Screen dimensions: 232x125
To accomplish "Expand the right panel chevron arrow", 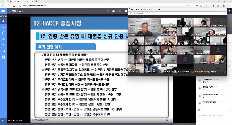I will (229, 11).
